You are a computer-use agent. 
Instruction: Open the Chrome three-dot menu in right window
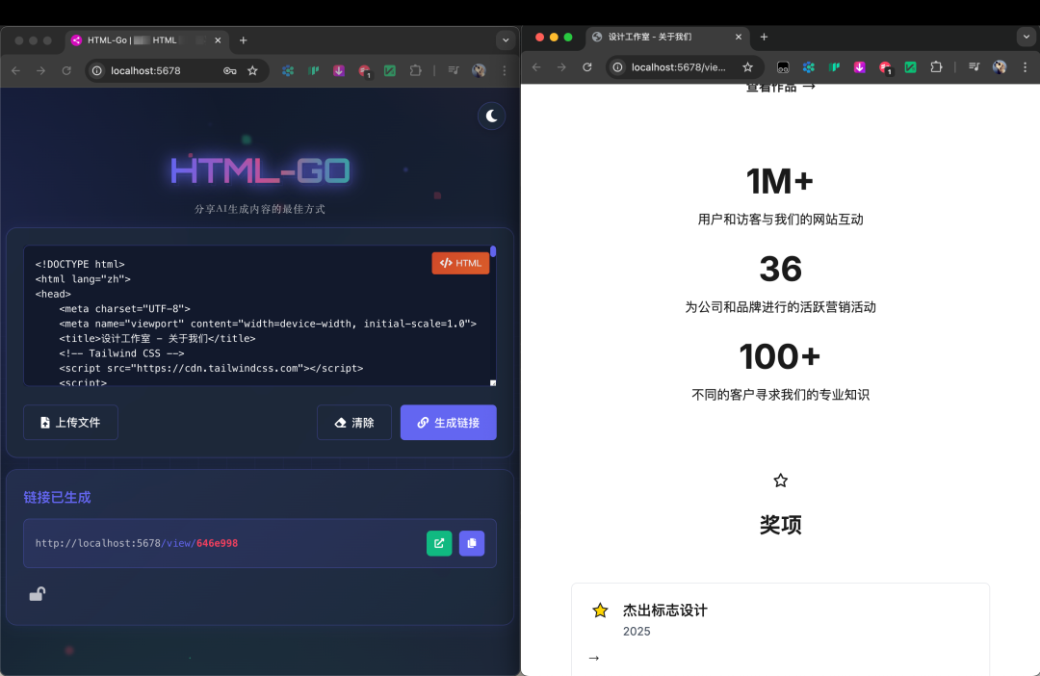[1025, 67]
